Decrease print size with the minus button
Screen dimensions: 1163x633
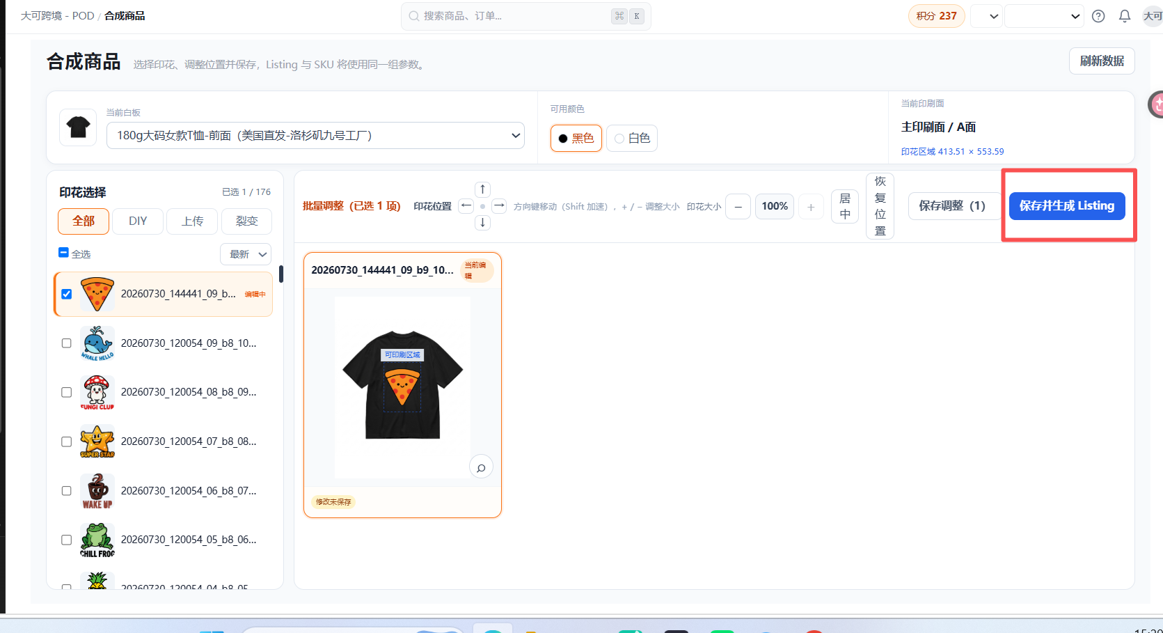tap(738, 206)
